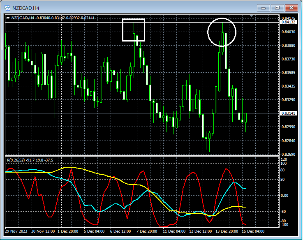Image resolution: width=303 pixels, height=240 pixels.
Task: Click the 0.83730 price scale value
Action: coord(288,59)
